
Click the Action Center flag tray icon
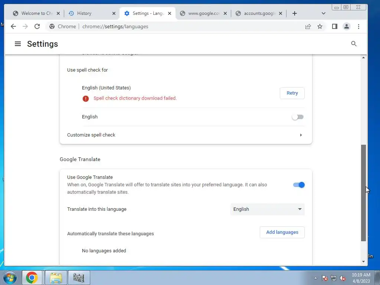(324, 278)
